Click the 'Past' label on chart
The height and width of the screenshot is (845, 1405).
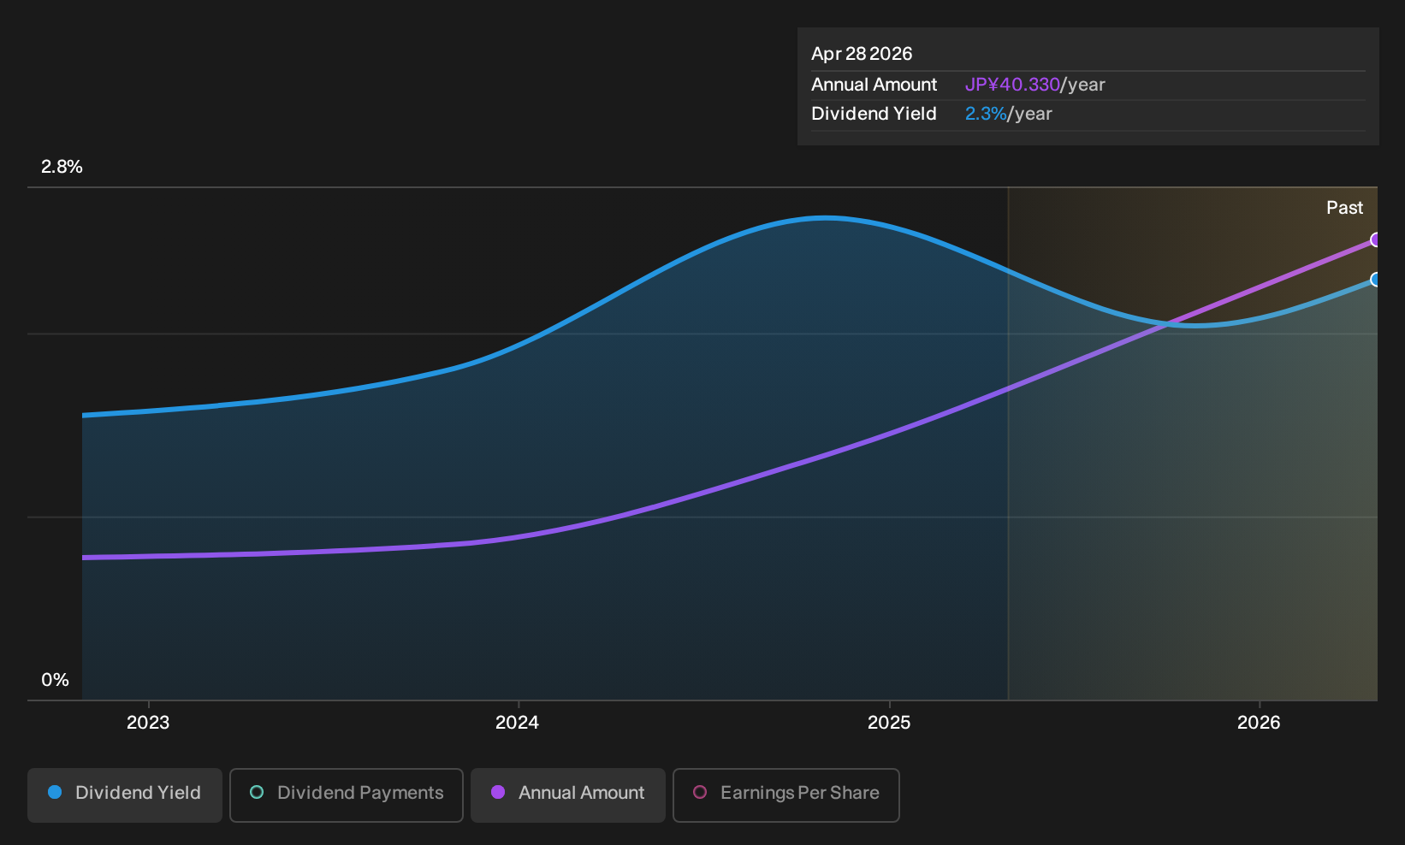1344,208
